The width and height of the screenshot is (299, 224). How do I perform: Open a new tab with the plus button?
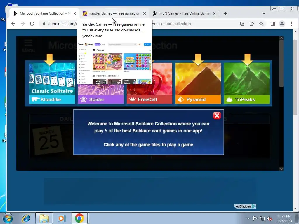click(225, 13)
